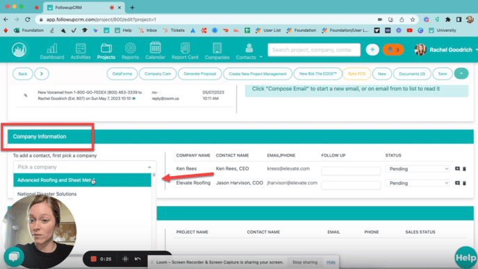The width and height of the screenshot is (478, 269).
Task: Expand the Contacts nav dropdown arrow
Action: pyautogui.click(x=261, y=57)
